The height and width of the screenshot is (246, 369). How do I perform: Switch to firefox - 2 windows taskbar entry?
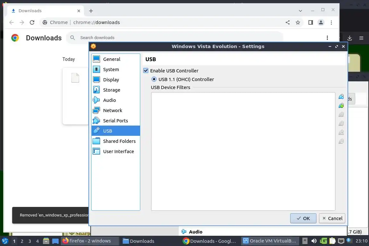click(x=90, y=241)
